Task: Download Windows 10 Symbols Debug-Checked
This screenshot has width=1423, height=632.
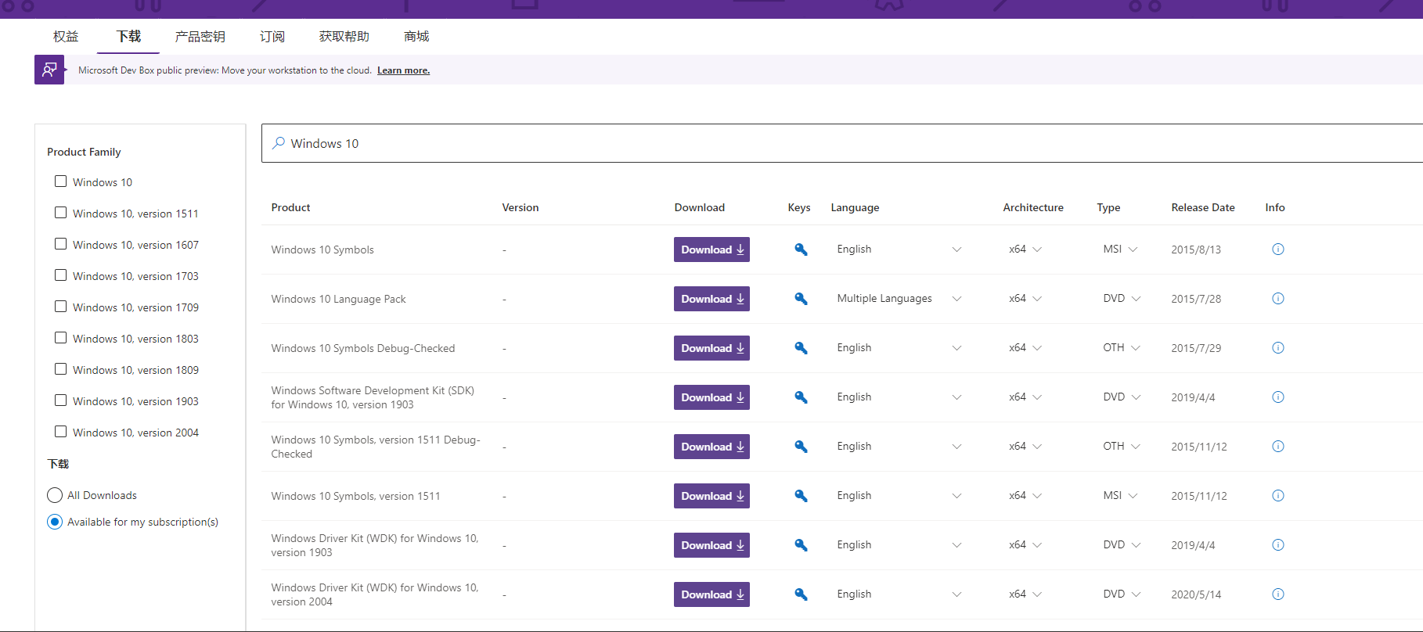Action: (711, 348)
